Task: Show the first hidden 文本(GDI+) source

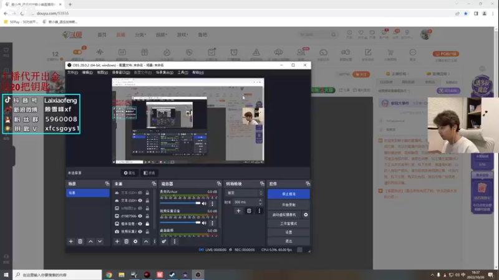Action: (x=140, y=193)
